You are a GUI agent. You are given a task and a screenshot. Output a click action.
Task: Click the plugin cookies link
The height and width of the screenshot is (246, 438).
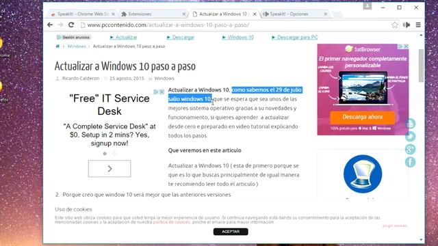[x=395, y=225]
